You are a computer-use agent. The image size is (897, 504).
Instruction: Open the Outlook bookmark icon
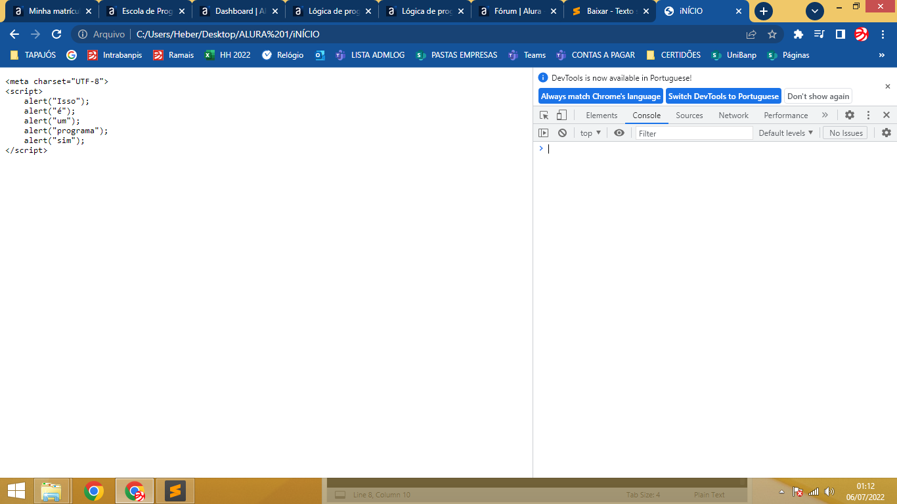[x=320, y=55]
